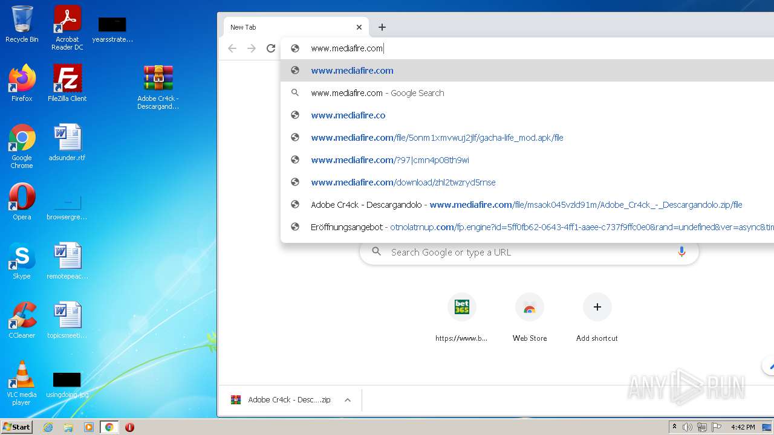Viewport: 774px width, 435px height.
Task: Select the first www.mediafire.com suggestion
Action: point(527,71)
